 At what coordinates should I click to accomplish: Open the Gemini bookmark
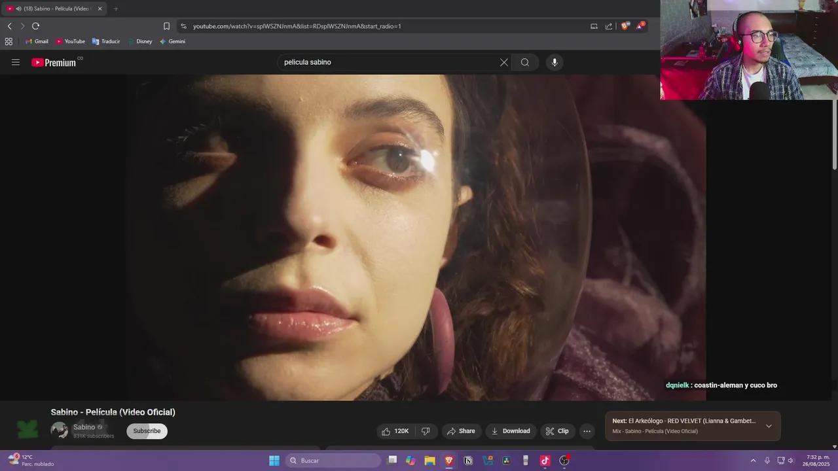[x=172, y=41]
